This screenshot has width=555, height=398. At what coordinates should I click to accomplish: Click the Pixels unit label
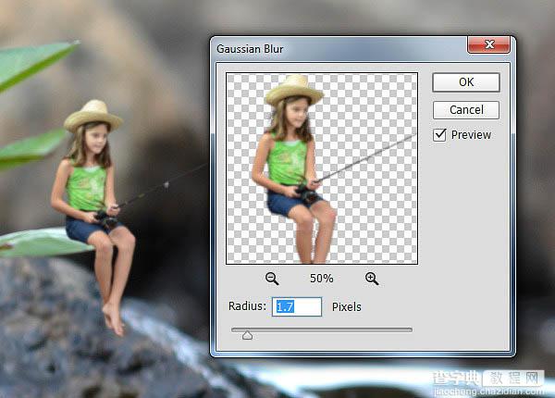(347, 306)
